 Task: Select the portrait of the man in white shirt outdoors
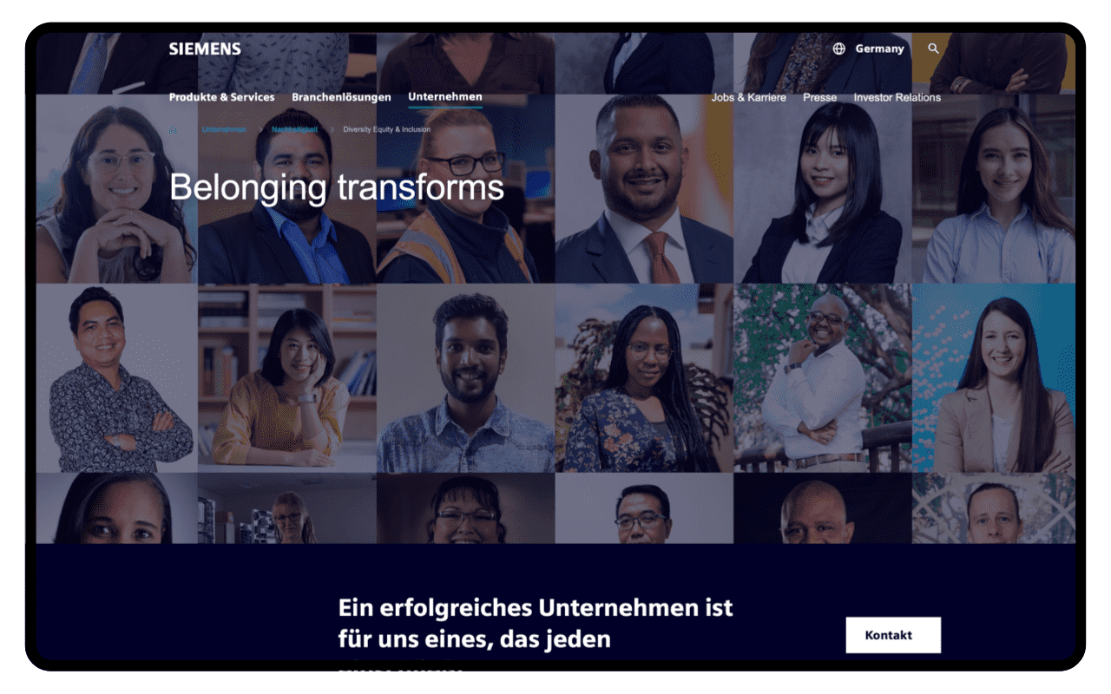pyautogui.click(x=823, y=378)
